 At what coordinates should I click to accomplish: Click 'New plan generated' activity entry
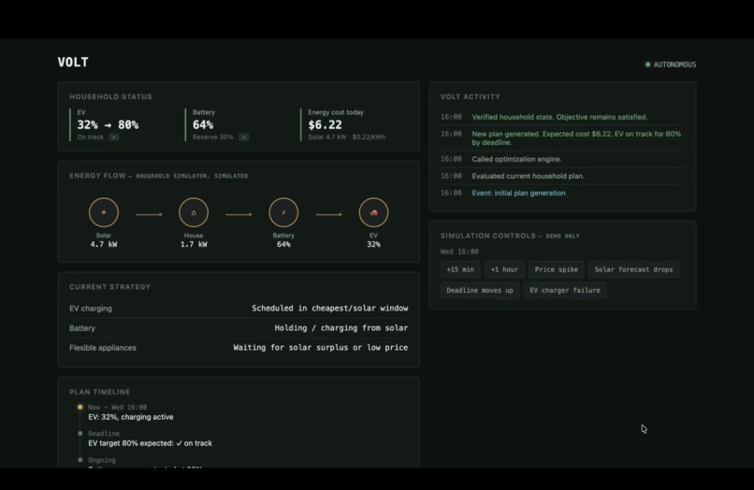tap(576, 138)
